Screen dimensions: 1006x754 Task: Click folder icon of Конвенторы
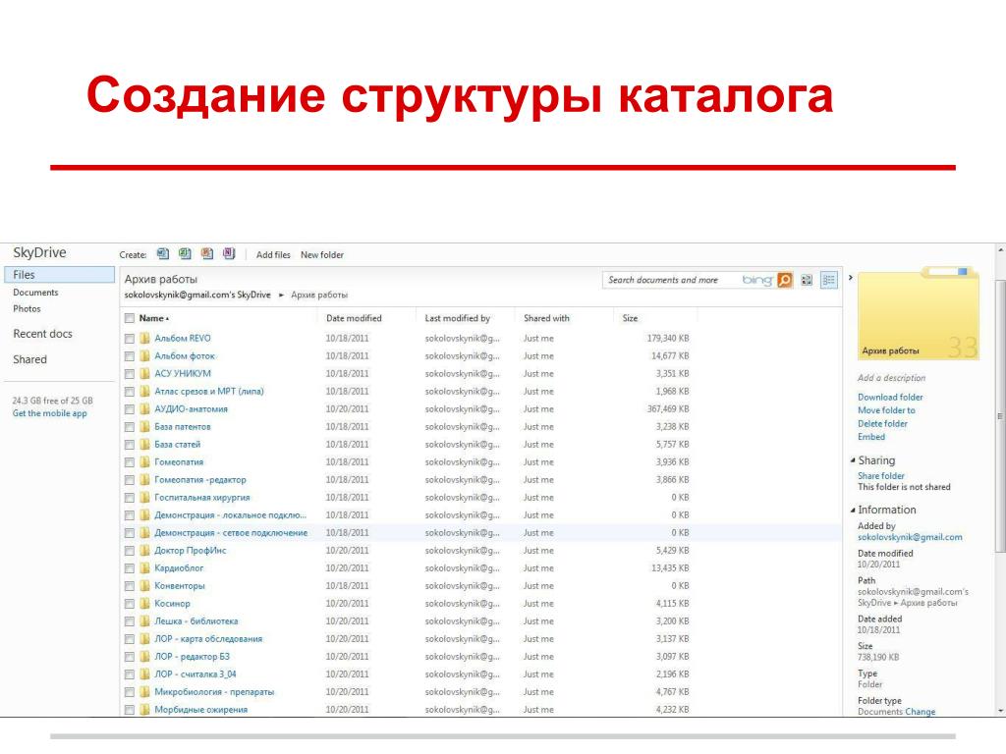(x=145, y=586)
